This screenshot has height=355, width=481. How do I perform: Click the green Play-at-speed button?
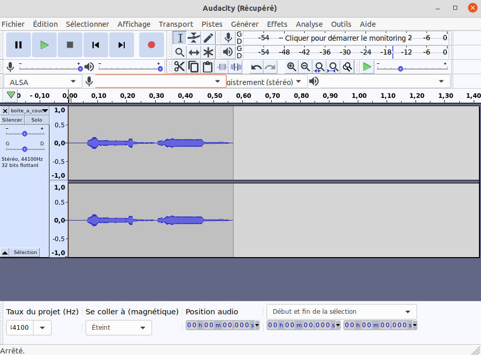click(x=367, y=67)
